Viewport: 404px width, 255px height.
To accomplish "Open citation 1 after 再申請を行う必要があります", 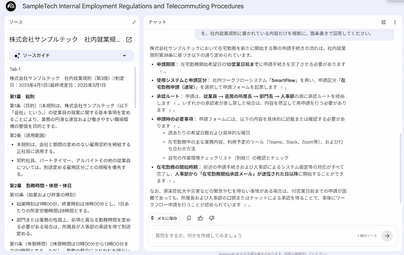I will click(x=170, y=110).
